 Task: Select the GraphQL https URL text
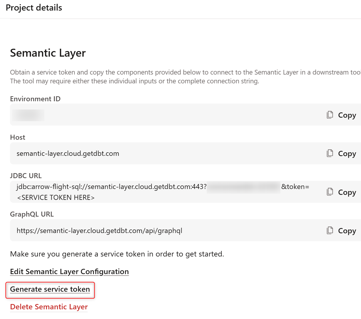pos(99,231)
